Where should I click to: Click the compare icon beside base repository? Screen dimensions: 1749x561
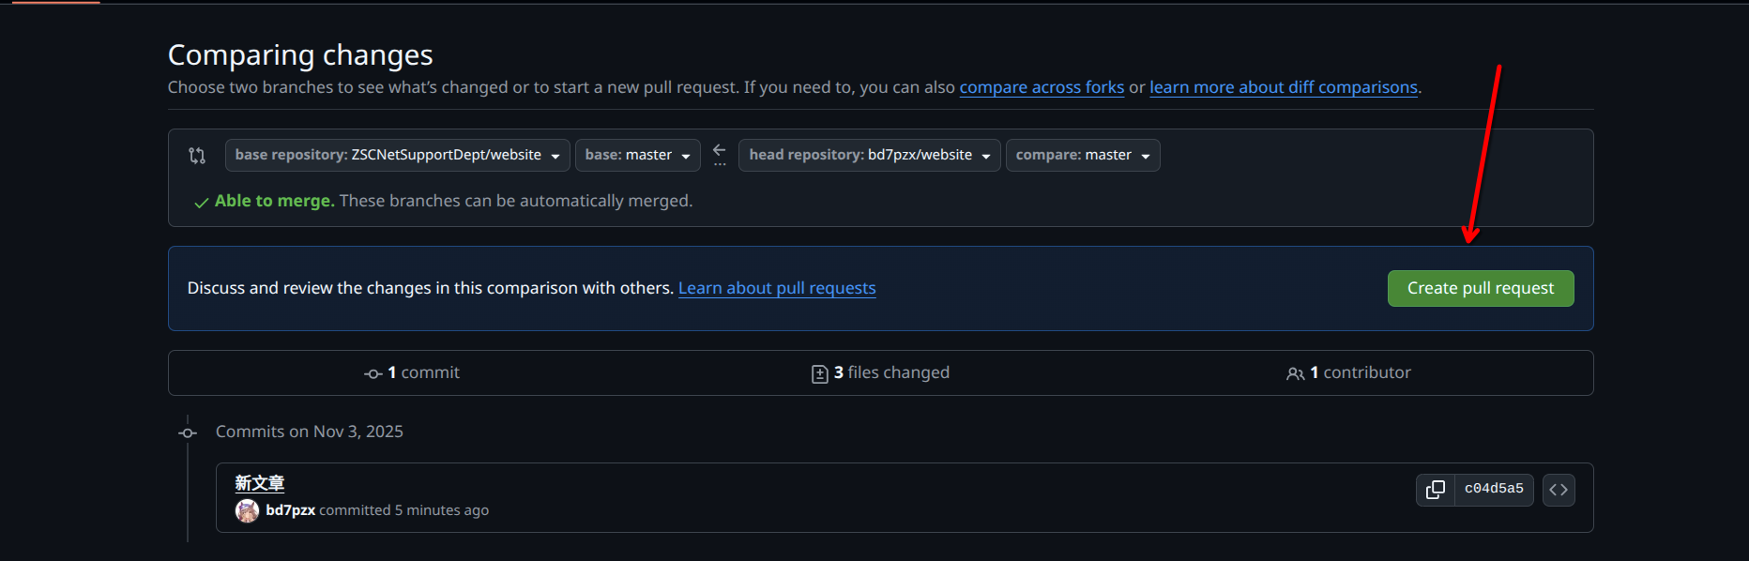coord(197,156)
